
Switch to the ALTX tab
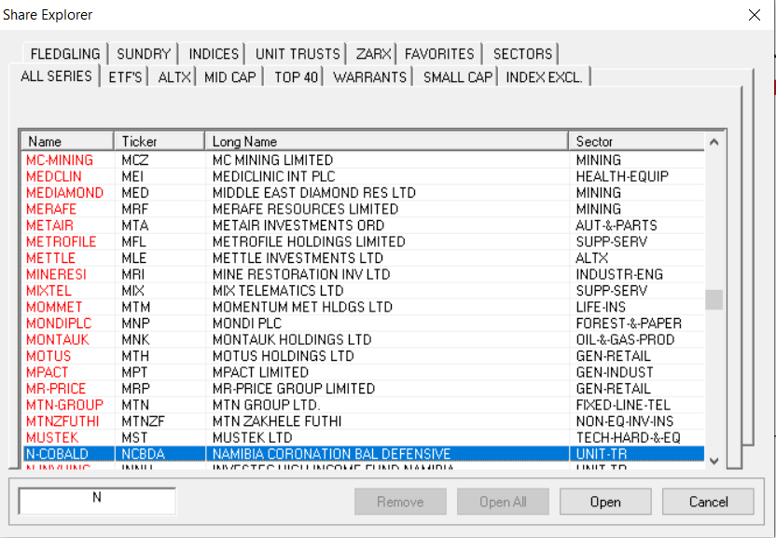(x=174, y=77)
